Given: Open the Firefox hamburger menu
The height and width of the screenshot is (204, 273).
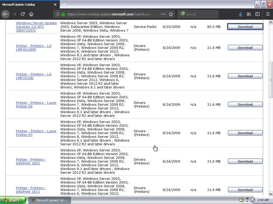Looking at the screenshot, I should 268,14.
